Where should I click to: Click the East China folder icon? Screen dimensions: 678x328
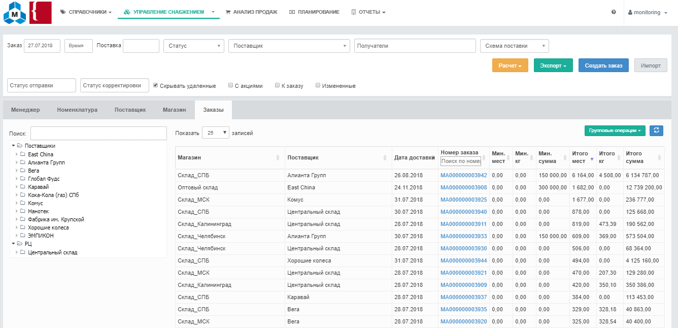pos(23,154)
